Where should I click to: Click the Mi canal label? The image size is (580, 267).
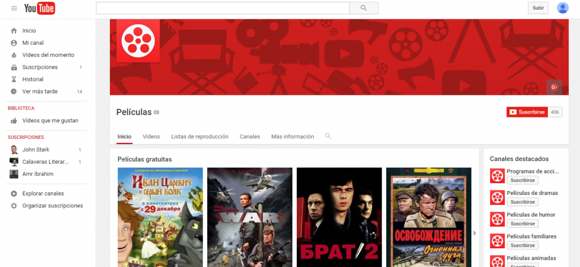tap(33, 43)
